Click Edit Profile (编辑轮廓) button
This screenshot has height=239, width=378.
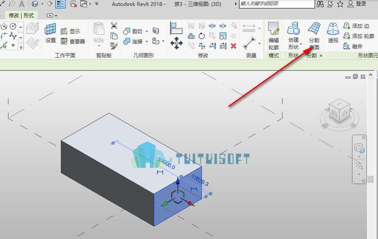click(x=273, y=36)
